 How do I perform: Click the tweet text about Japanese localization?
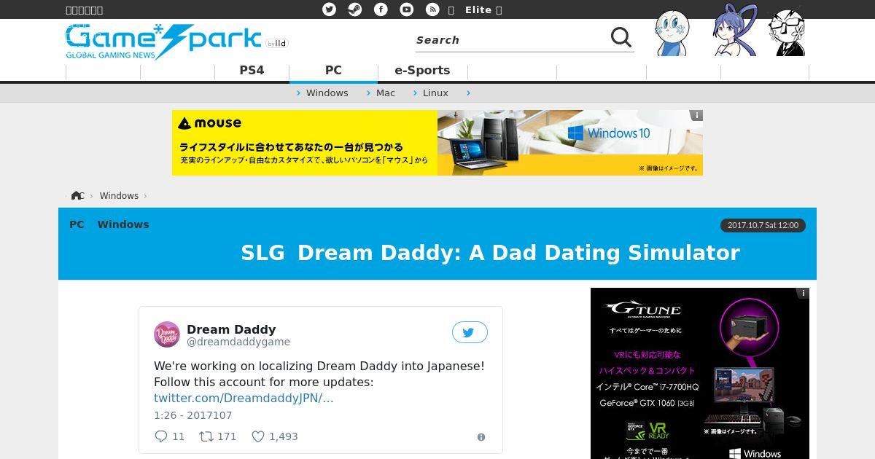pyautogui.click(x=319, y=374)
